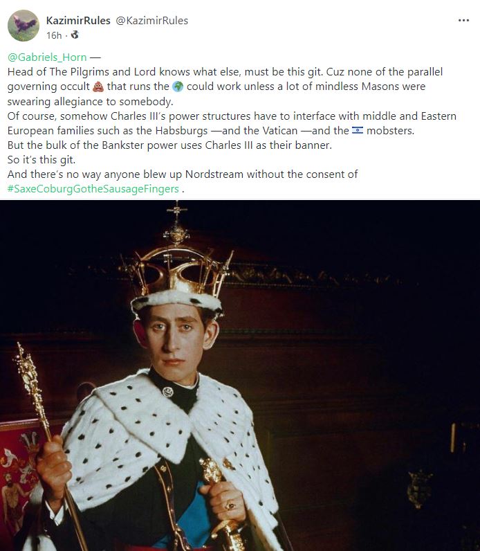Open the @Gabriels_Horn mention
Image resolution: width=480 pixels, height=551 pixels.
click(x=47, y=57)
